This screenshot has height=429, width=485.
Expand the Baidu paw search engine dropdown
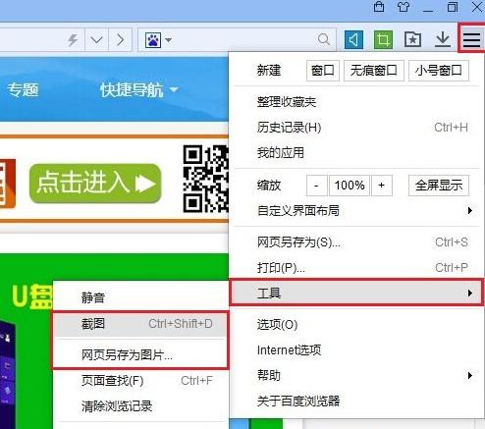pos(158,40)
